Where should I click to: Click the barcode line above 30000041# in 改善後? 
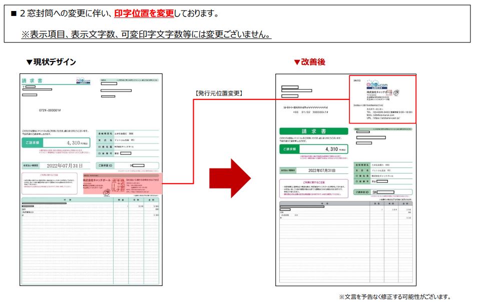tap(306, 107)
